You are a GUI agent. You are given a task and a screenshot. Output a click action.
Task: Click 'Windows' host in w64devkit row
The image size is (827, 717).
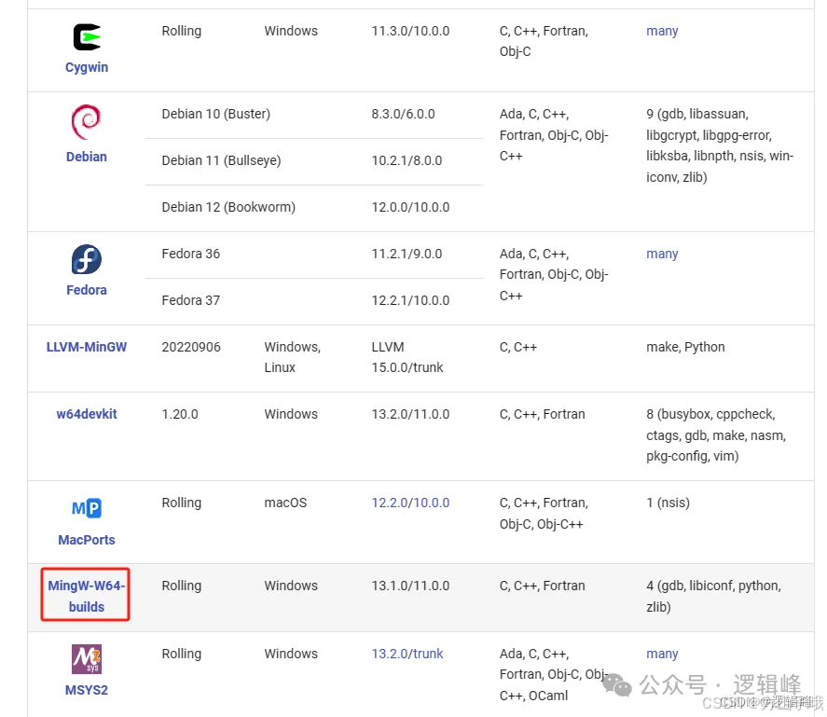291,414
